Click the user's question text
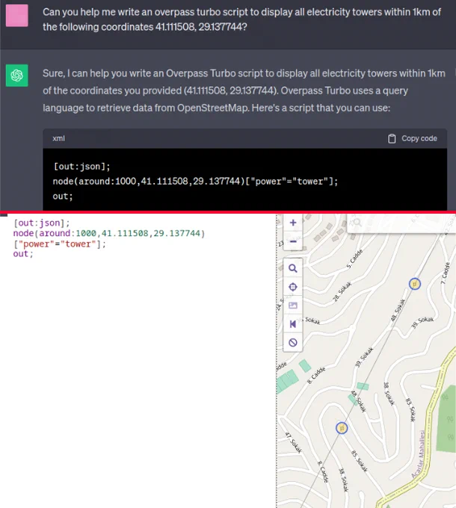Viewport: 456px width, 508px height. tap(241, 19)
